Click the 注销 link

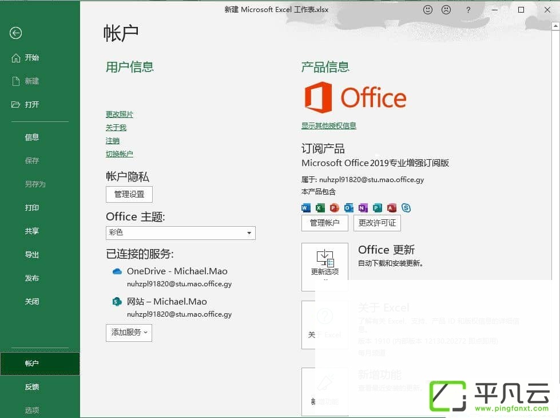(113, 141)
